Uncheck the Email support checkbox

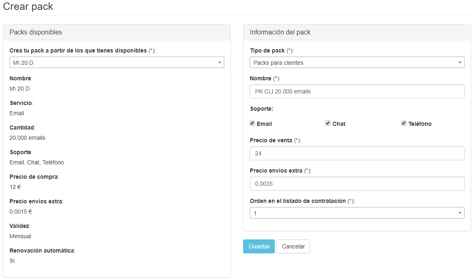tap(252, 123)
